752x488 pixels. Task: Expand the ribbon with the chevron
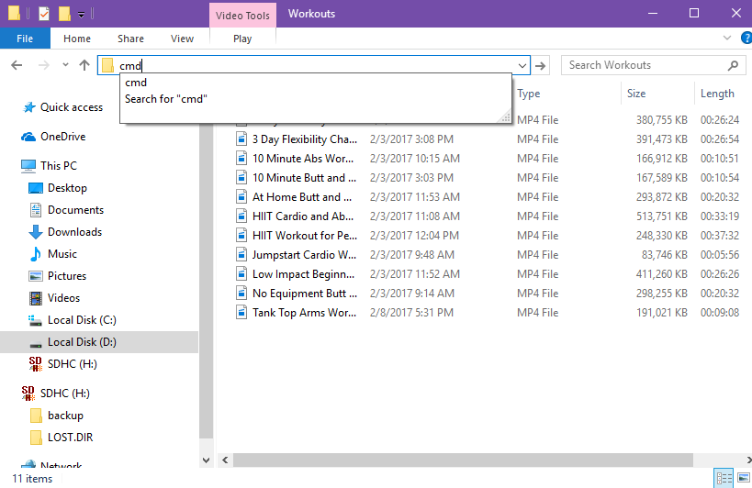click(727, 38)
